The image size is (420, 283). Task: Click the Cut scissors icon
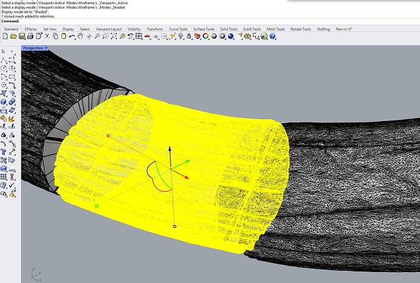click(x=47, y=36)
